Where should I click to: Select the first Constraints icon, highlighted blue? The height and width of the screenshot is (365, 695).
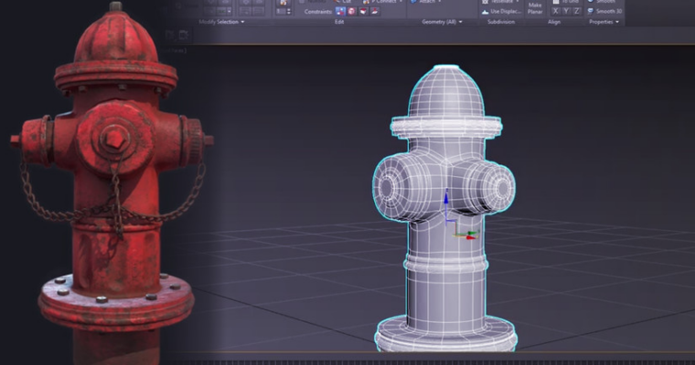pyautogui.click(x=340, y=12)
